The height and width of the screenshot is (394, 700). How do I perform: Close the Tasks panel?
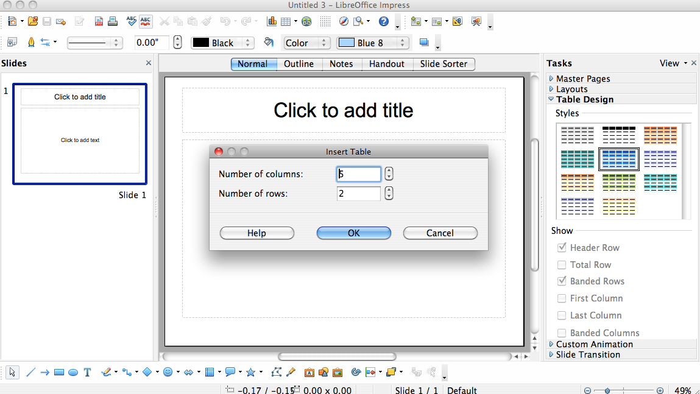click(694, 63)
